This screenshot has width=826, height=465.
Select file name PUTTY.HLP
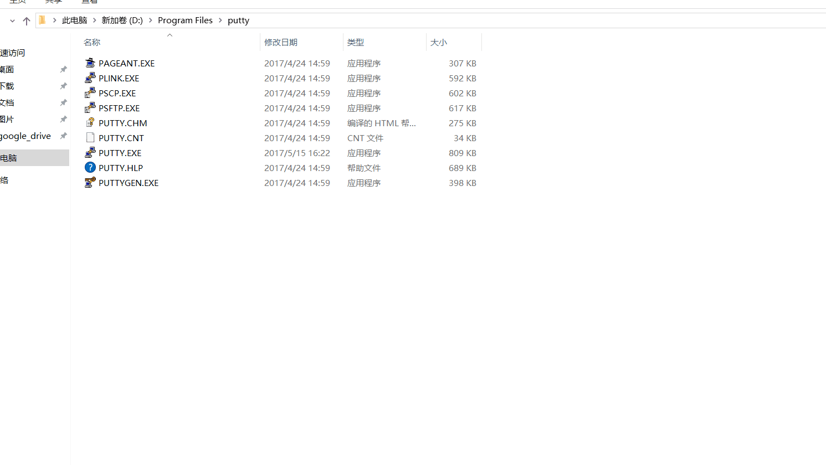(x=121, y=168)
